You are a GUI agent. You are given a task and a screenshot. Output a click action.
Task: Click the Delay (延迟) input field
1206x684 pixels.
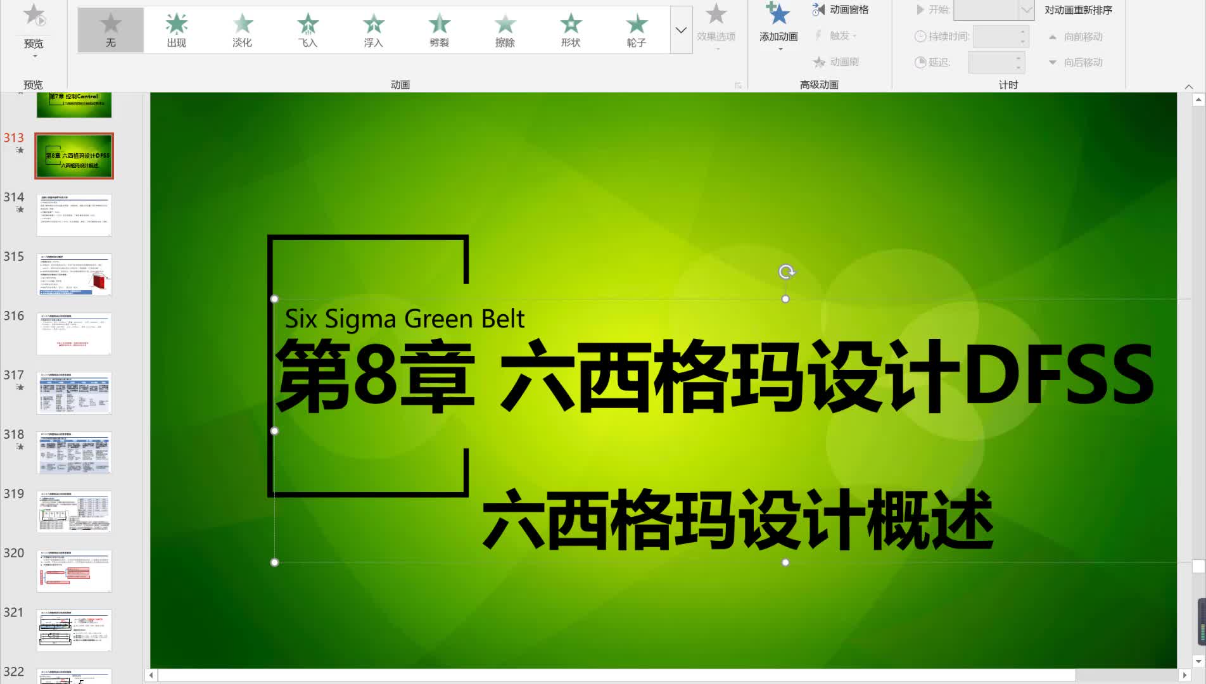(x=991, y=62)
